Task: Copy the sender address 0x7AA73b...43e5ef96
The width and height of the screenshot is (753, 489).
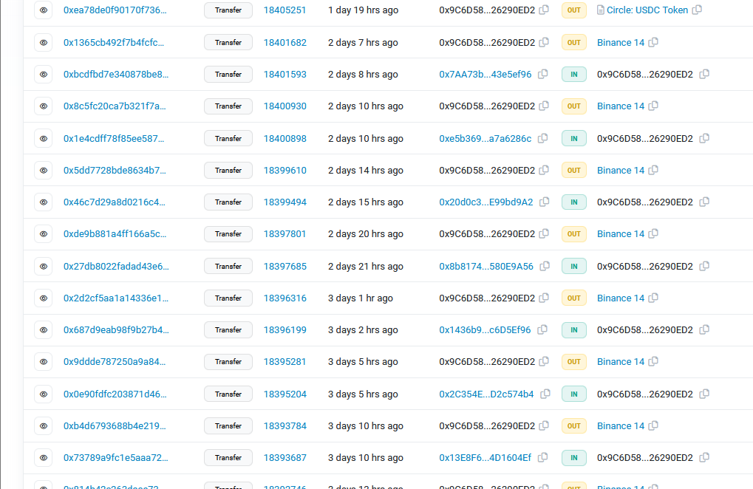Action: pyautogui.click(x=543, y=75)
